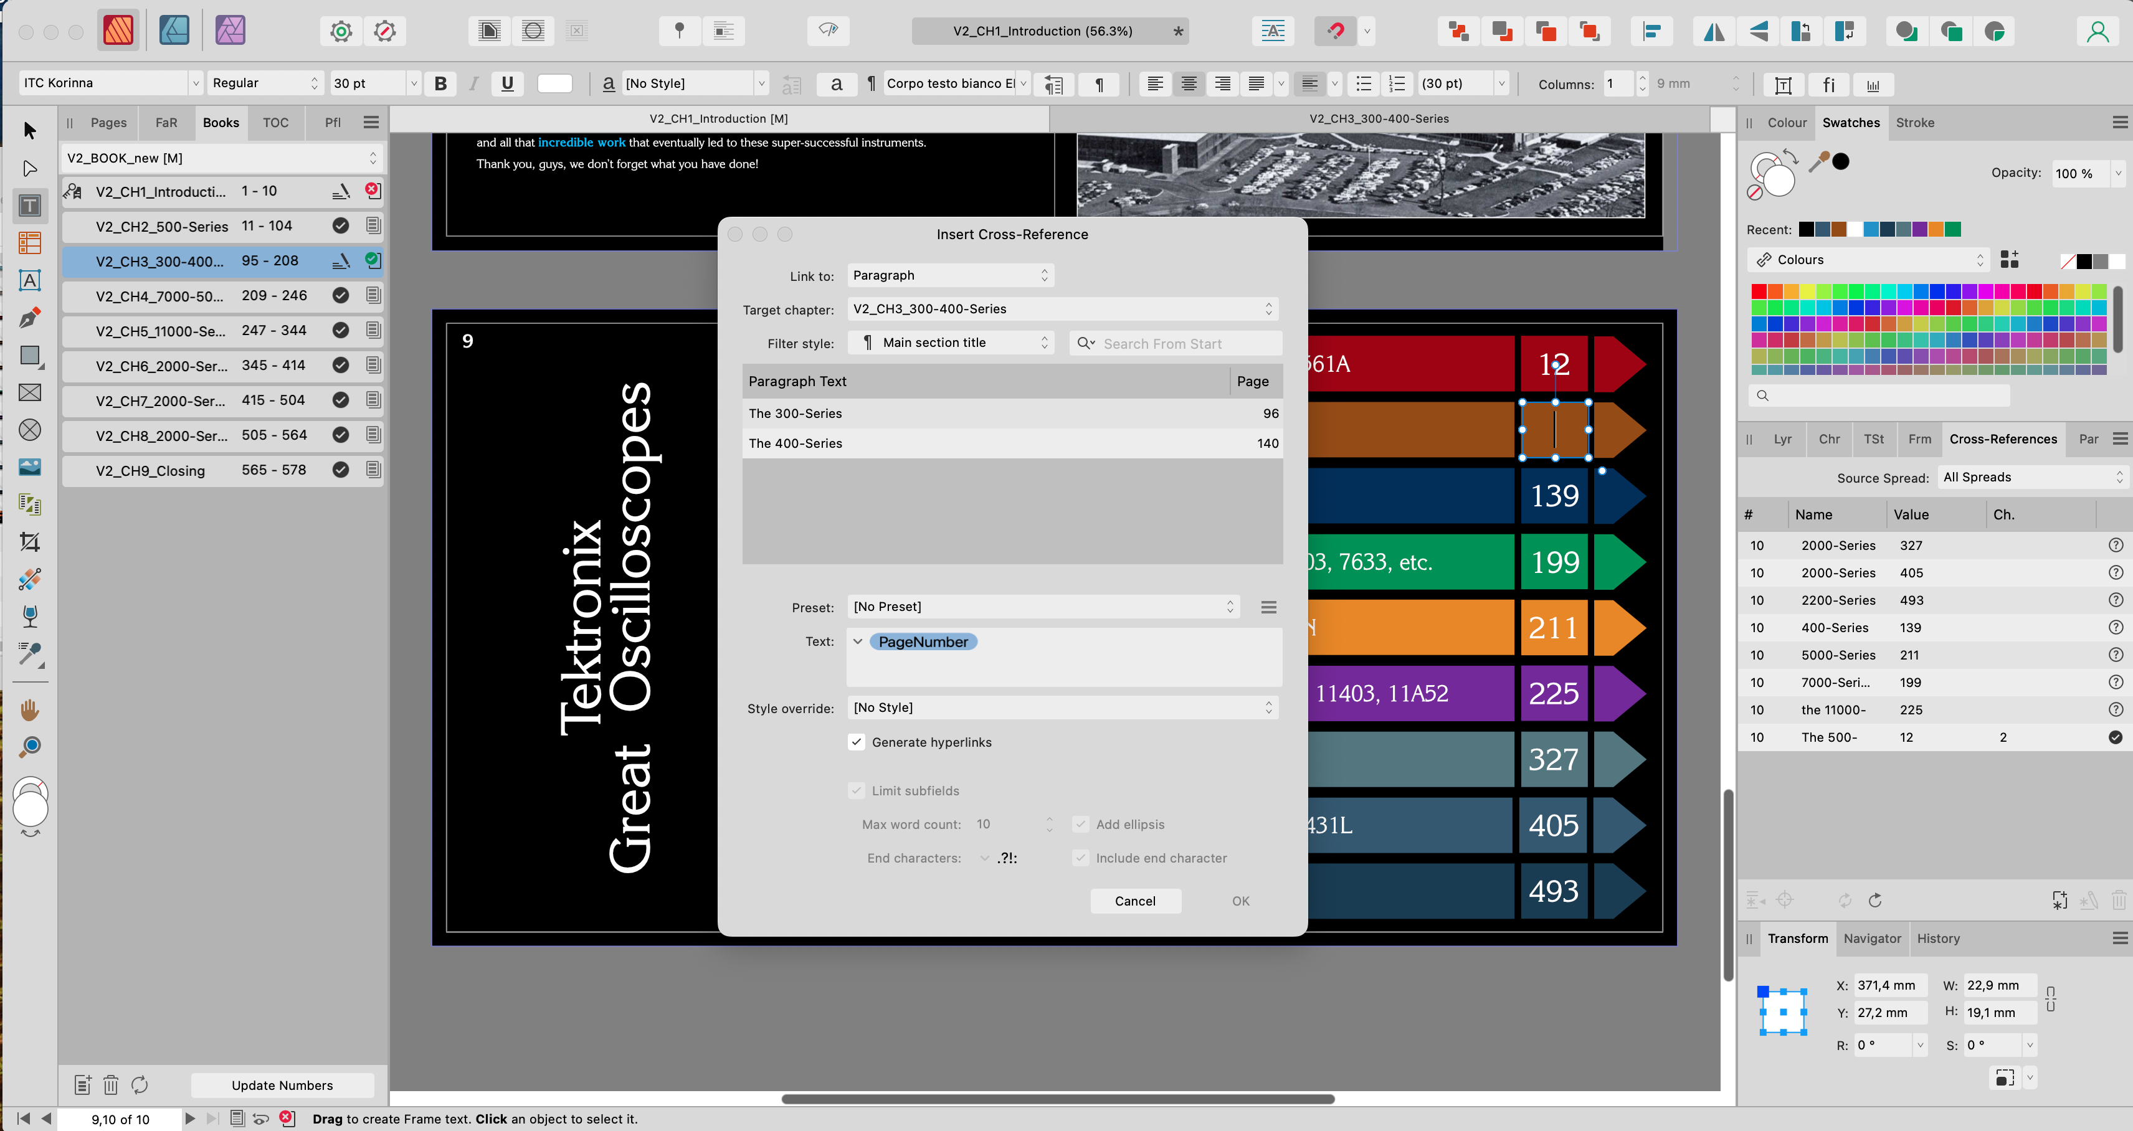The height and width of the screenshot is (1131, 2133).
Task: Click OK in Insert Cross-Reference dialog
Action: click(x=1240, y=901)
